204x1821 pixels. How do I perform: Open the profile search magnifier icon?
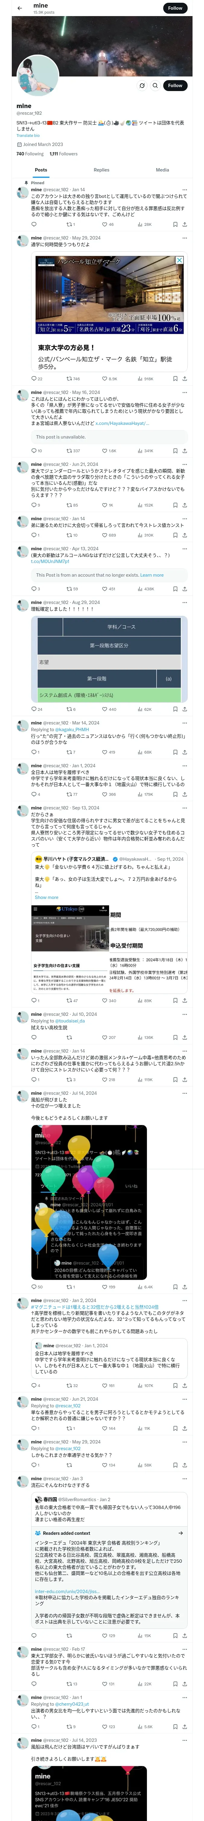155,86
